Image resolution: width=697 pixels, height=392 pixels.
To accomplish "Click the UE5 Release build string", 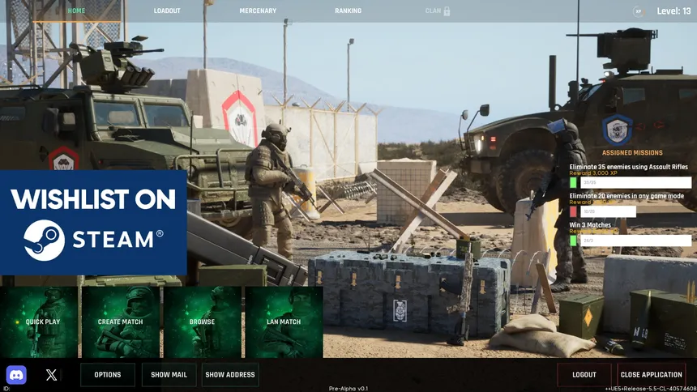I will click(x=650, y=389).
